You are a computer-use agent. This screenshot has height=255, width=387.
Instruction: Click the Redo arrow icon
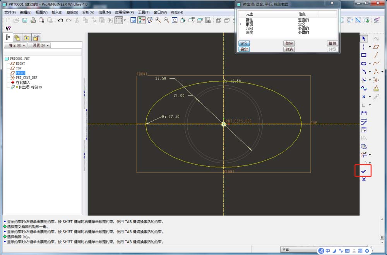coord(68,20)
